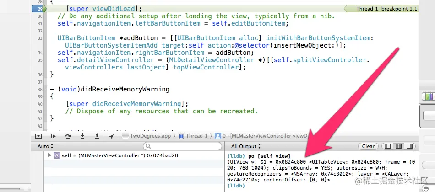Image resolution: width=435 pixels, height=192 pixels.
Task: Click the topViewController text in code
Action: coord(206,67)
